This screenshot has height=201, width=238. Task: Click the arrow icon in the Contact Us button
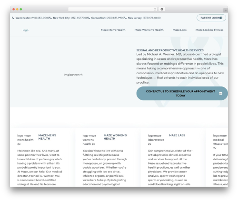[x=220, y=94]
